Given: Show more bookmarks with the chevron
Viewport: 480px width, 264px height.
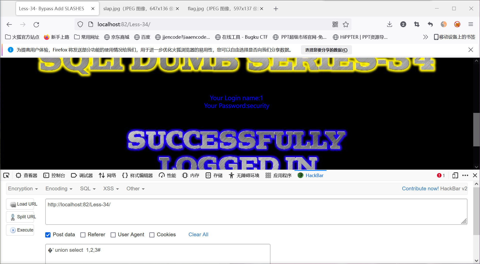Looking at the screenshot, I should click(x=425, y=37).
